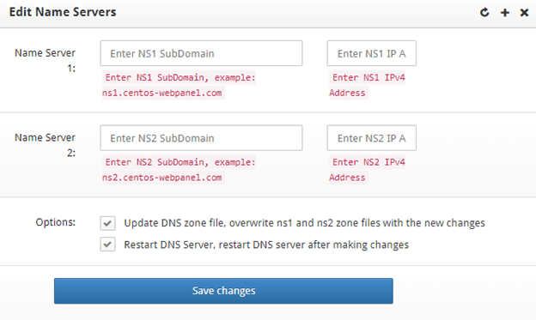Click the NS1 IP Address input field
536x320 pixels.
click(372, 53)
